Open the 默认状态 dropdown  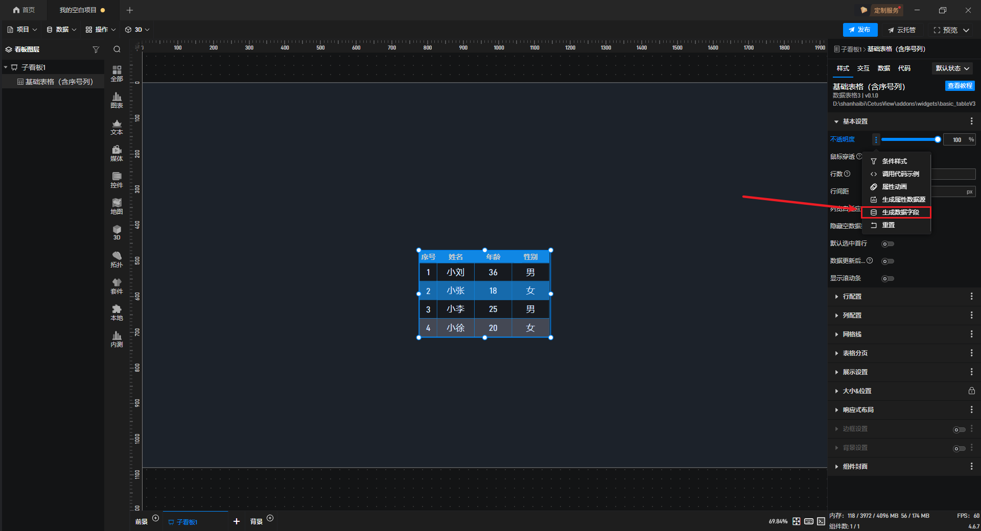pyautogui.click(x=952, y=68)
